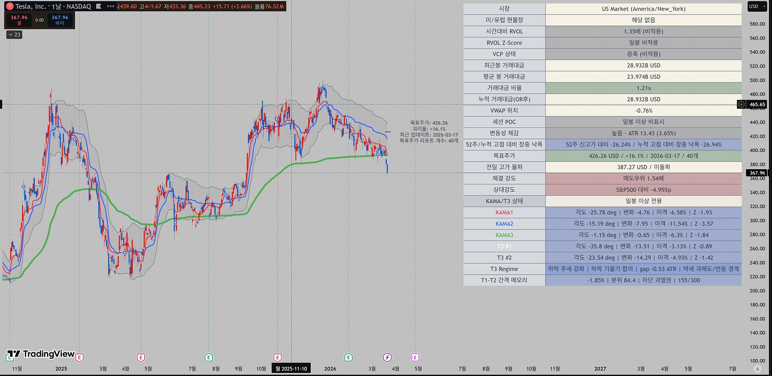Click the 'US Market (America/New_York)' cell
Screen dimensions: 772x376
coord(643,9)
